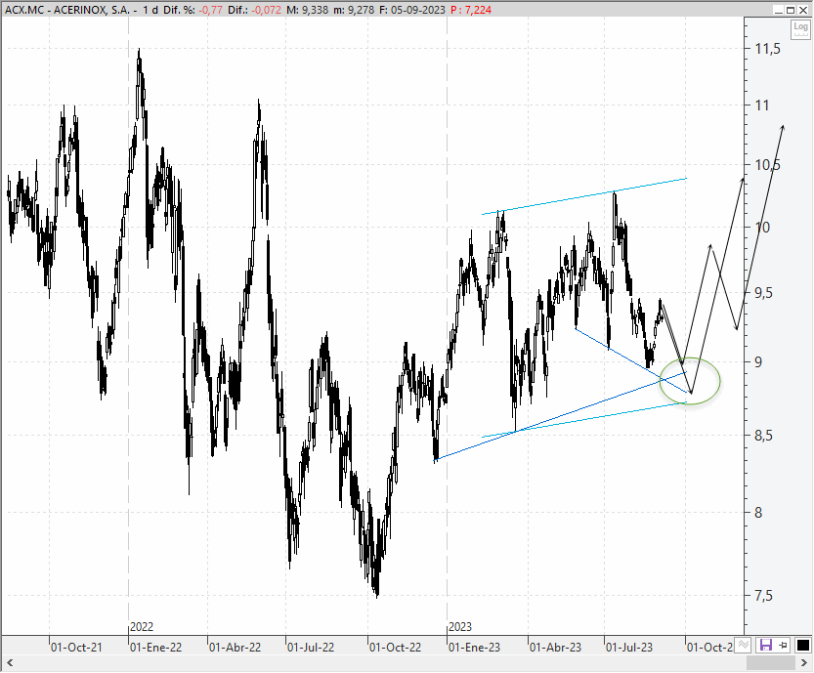Screen dimensions: 814x673
Task: Click the 'm: 9,278' minimum value
Action: pos(354,10)
